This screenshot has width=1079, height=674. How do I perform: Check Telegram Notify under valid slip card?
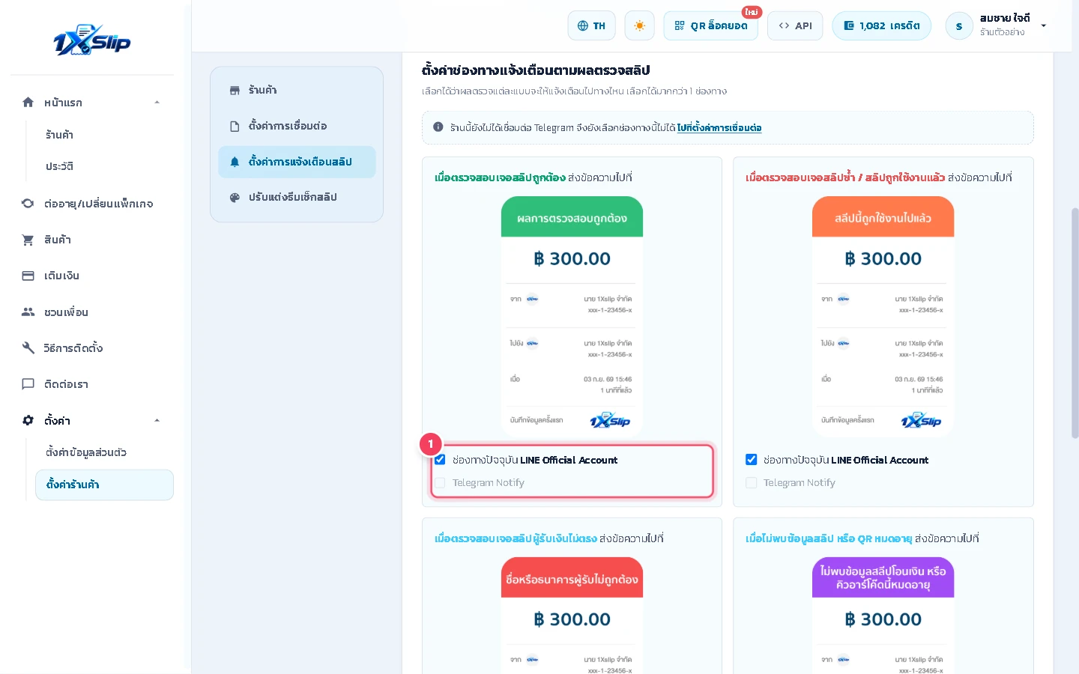pyautogui.click(x=440, y=483)
